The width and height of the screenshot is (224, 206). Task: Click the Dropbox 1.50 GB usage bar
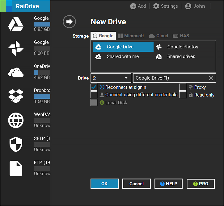click(42, 97)
